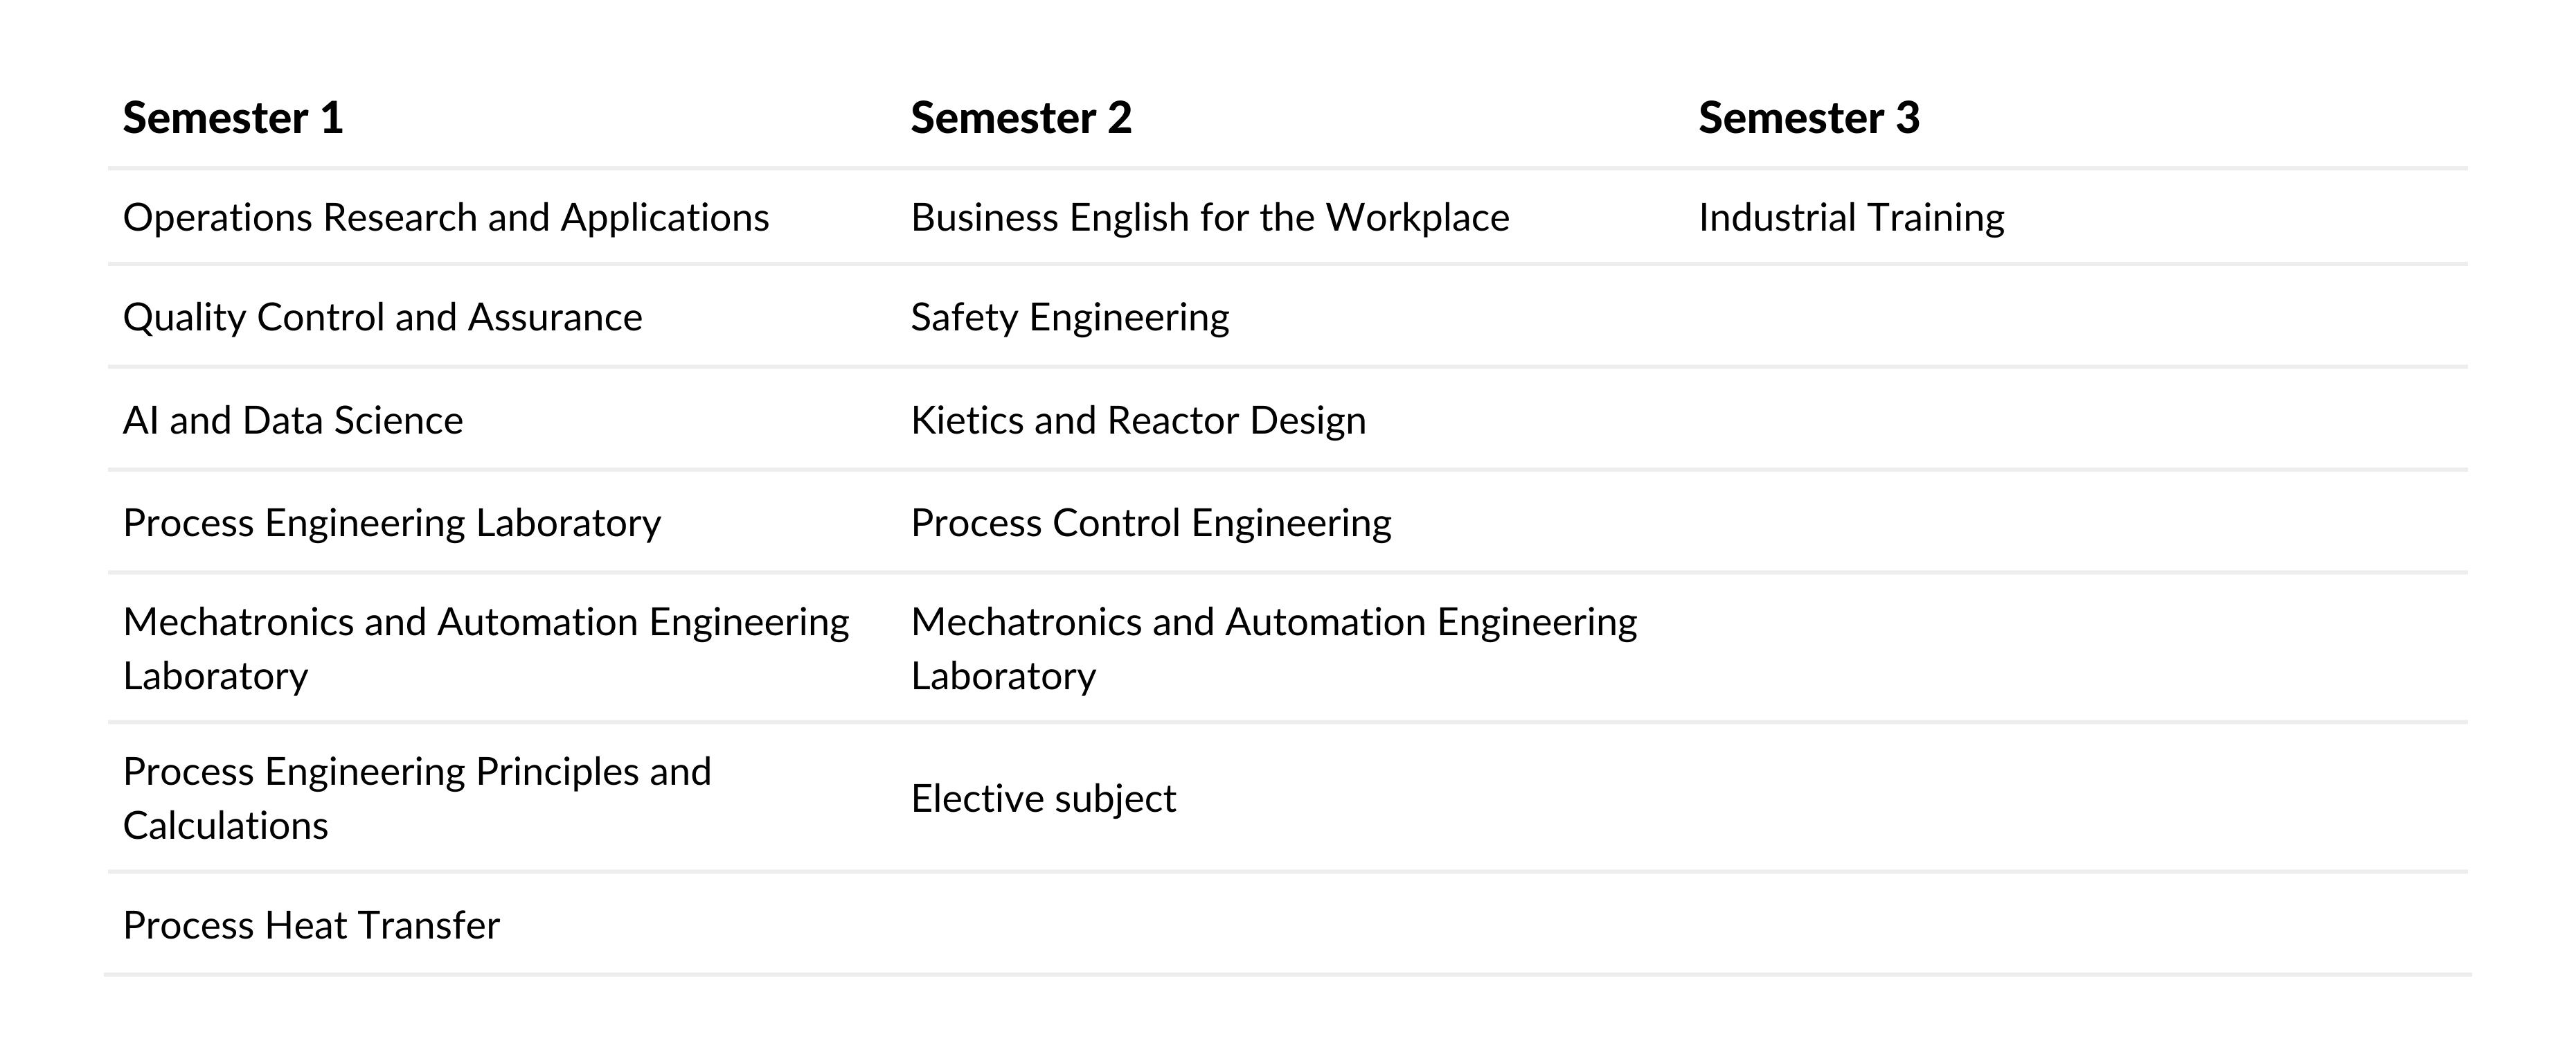Click Process Heat Transfer subject
This screenshot has height=1039, width=2576.
click(311, 925)
